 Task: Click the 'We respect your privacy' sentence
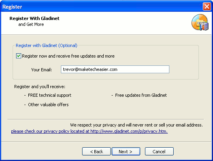click(x=136, y=125)
